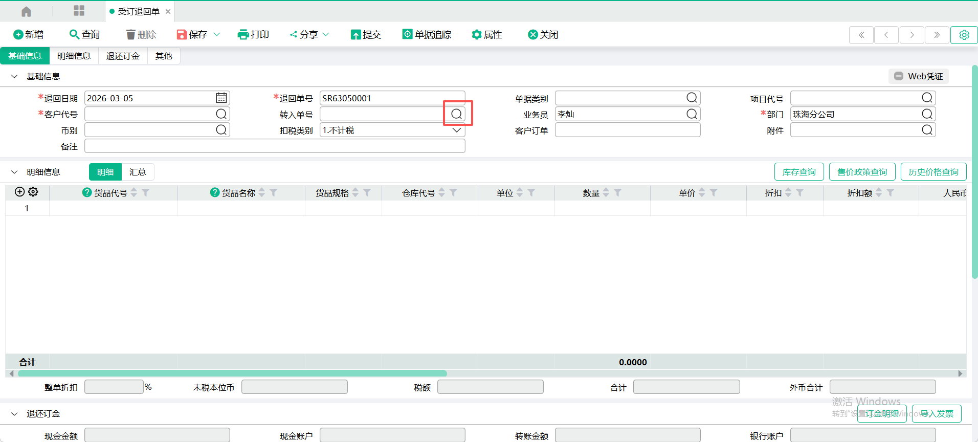Image resolution: width=978 pixels, height=442 pixels.
Task: Open the 扣税类别 dropdown
Action: 457,130
